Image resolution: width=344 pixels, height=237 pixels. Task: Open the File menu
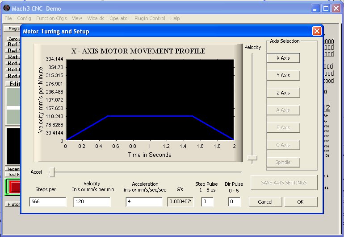click(x=8, y=18)
